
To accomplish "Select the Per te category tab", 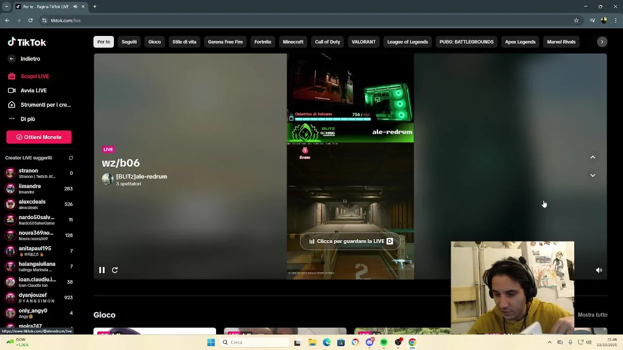I will [x=104, y=42].
